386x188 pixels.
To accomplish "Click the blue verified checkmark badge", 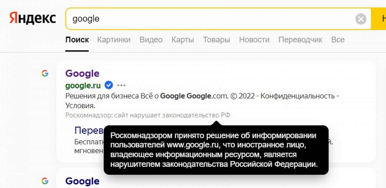I will pos(109,85).
